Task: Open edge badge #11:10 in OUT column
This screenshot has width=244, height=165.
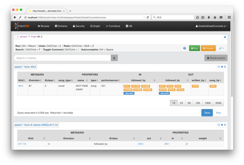Action: 163,90
